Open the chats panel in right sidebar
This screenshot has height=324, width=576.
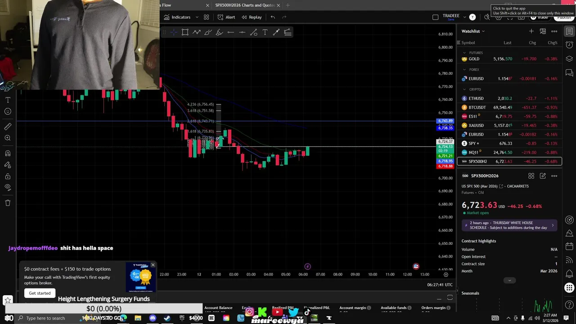tap(569, 73)
